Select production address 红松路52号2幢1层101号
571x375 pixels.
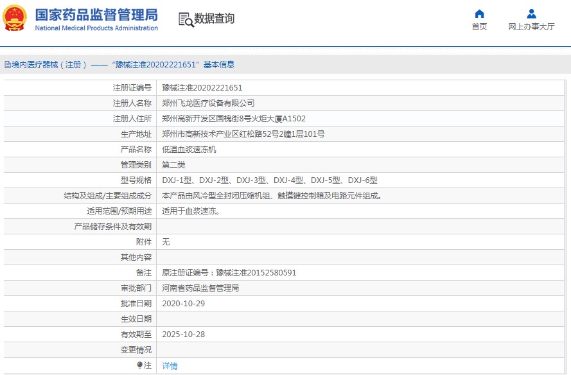tap(281, 134)
